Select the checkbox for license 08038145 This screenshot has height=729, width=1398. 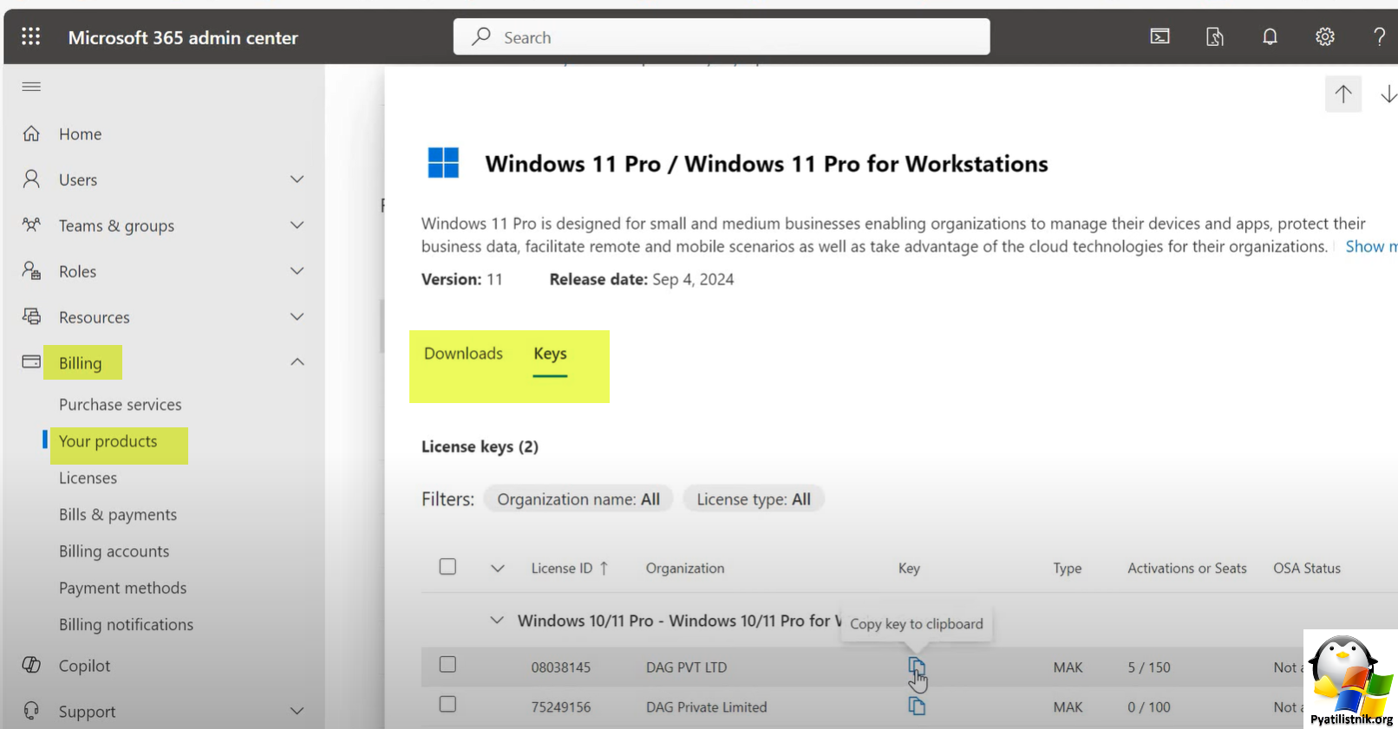pyautogui.click(x=447, y=665)
